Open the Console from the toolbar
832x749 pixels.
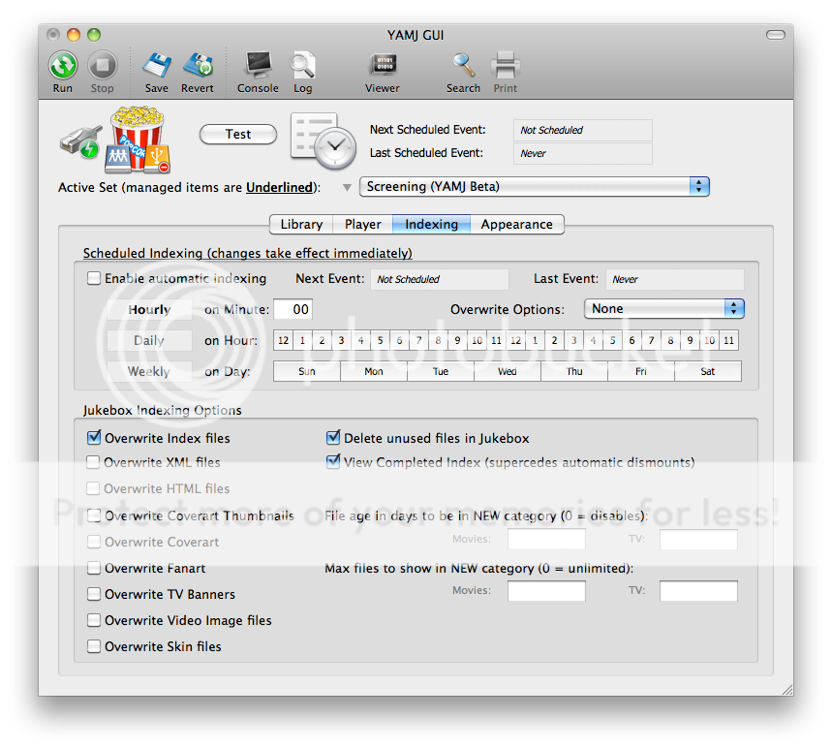(x=257, y=64)
